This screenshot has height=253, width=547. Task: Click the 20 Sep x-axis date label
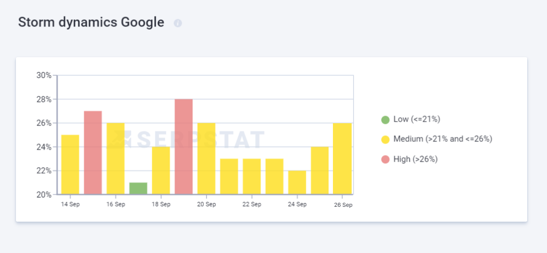206,204
